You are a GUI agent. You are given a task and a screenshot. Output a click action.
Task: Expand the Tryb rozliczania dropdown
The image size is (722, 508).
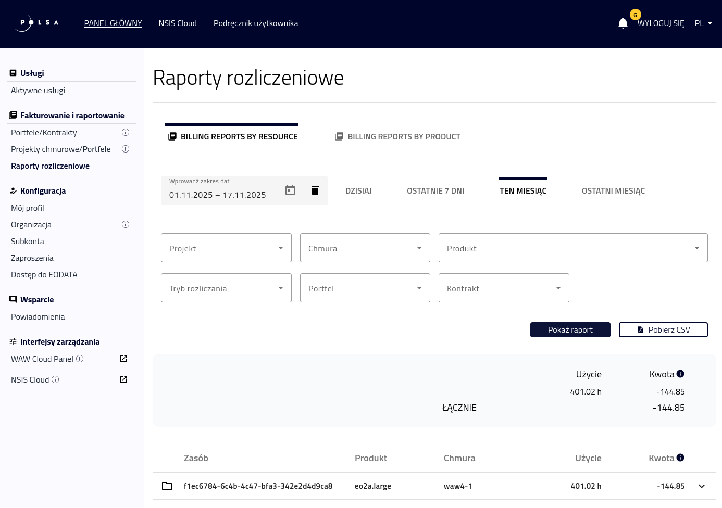point(226,288)
